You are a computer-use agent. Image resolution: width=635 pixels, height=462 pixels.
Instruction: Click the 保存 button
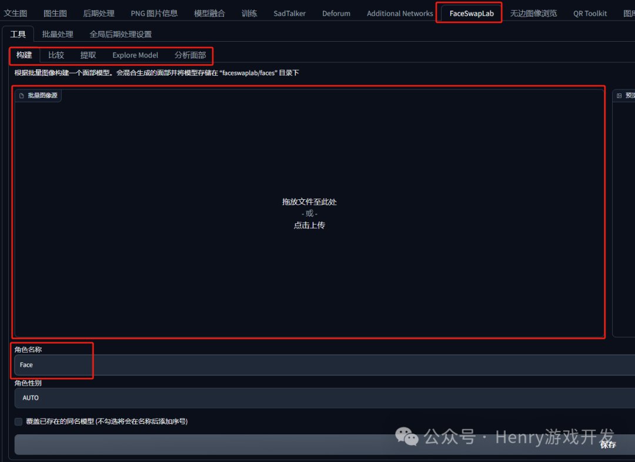tap(325, 444)
